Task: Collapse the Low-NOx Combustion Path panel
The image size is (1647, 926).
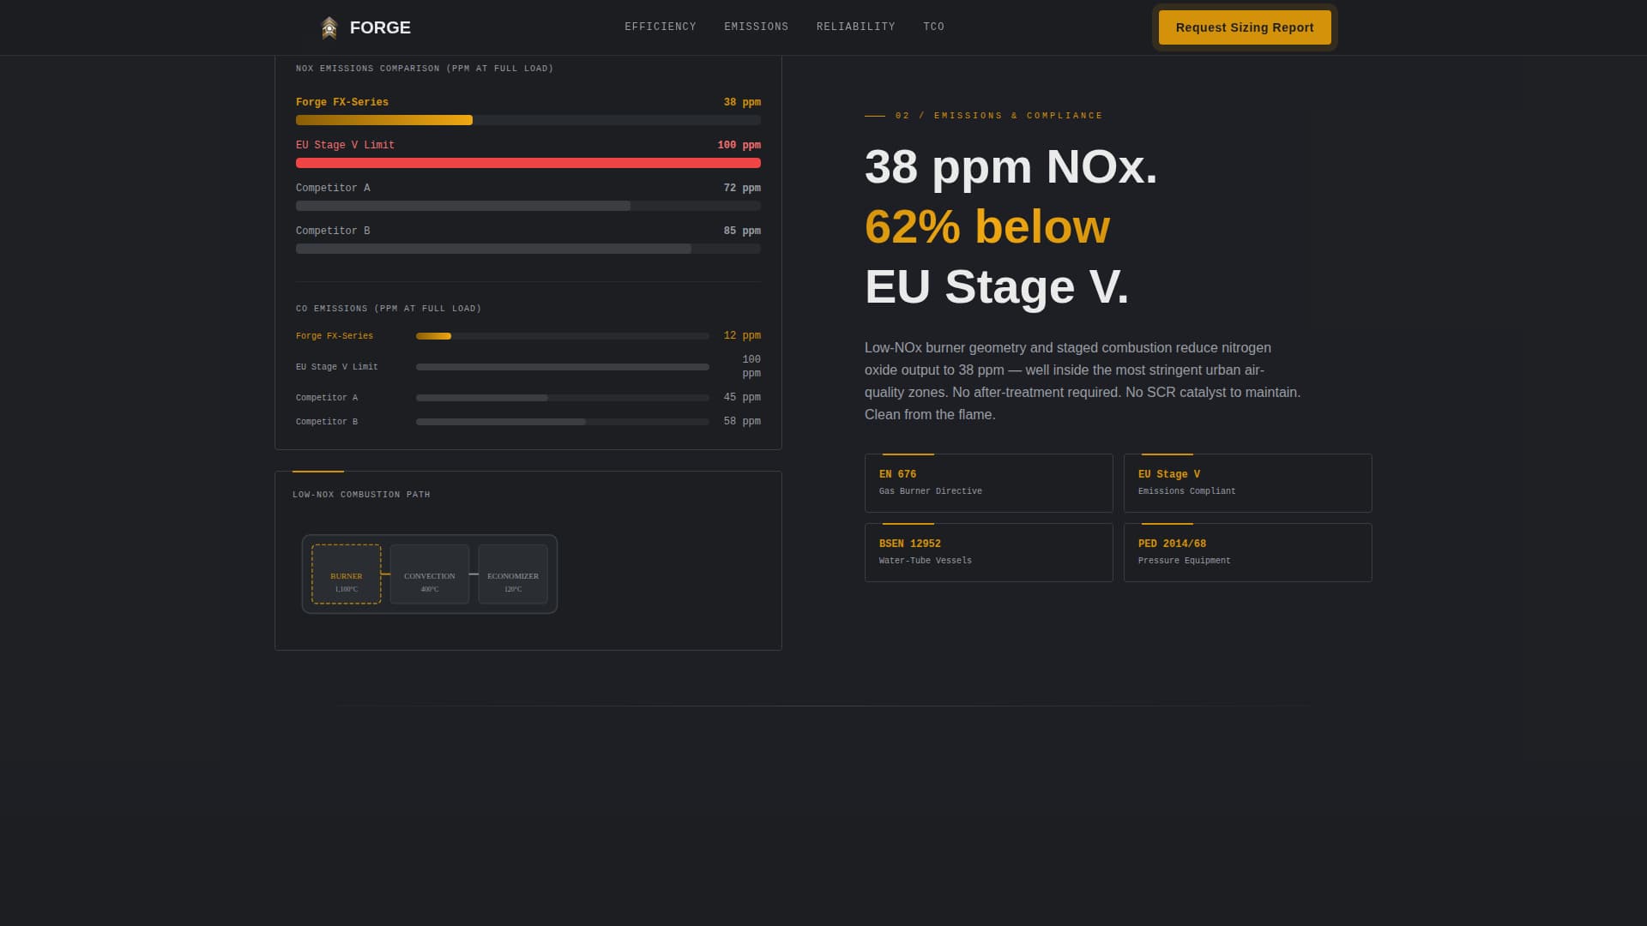Action: point(361,494)
